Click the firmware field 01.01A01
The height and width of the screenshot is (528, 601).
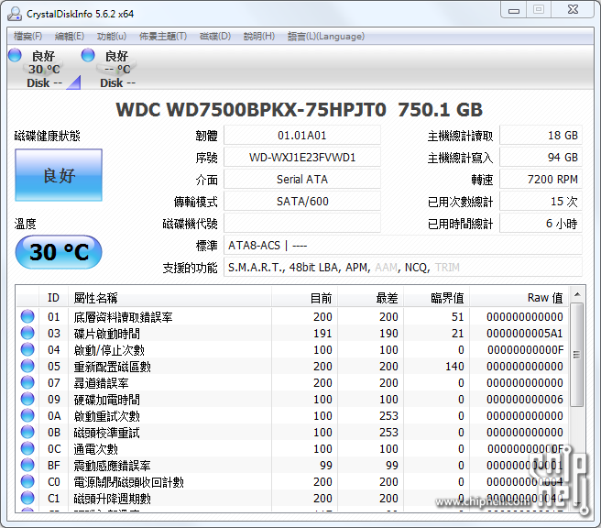click(x=302, y=136)
